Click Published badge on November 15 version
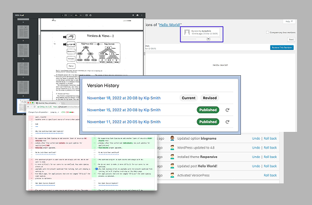Viewport: 312px width, 205px height. tap(208, 110)
